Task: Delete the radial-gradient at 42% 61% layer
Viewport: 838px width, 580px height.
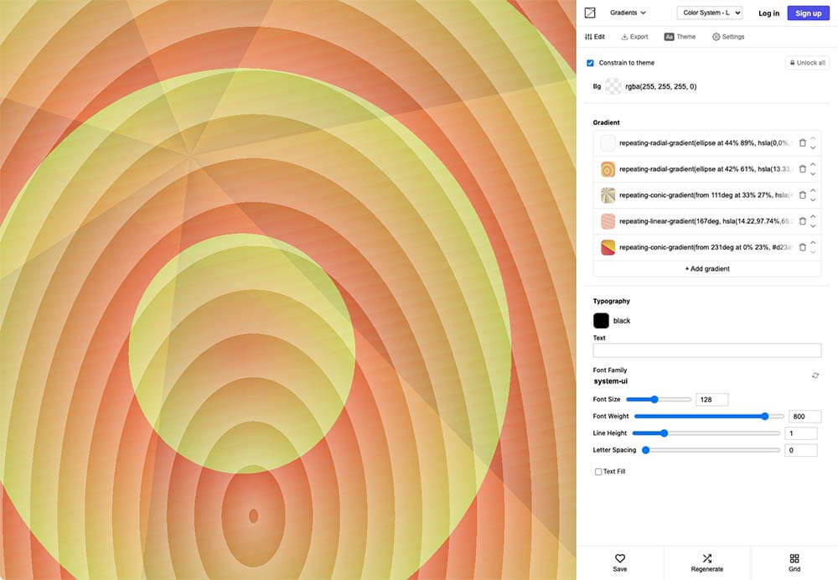Action: point(802,169)
